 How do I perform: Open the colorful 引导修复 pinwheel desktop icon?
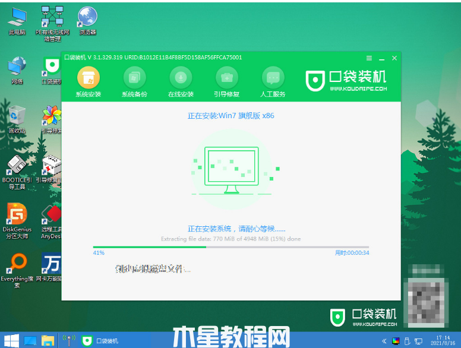51,119
